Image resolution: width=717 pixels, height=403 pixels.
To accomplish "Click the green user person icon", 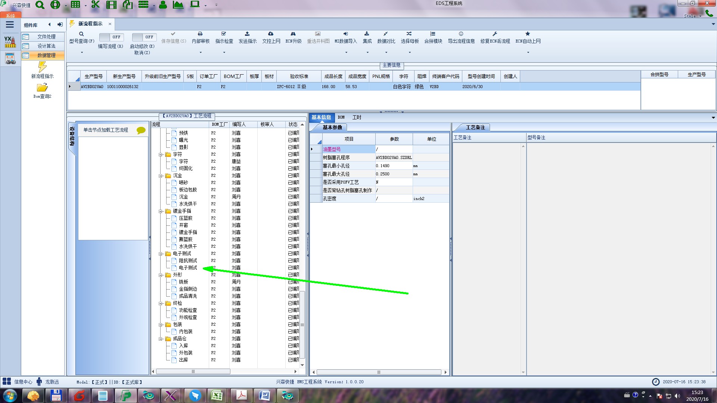I will tap(163, 5).
